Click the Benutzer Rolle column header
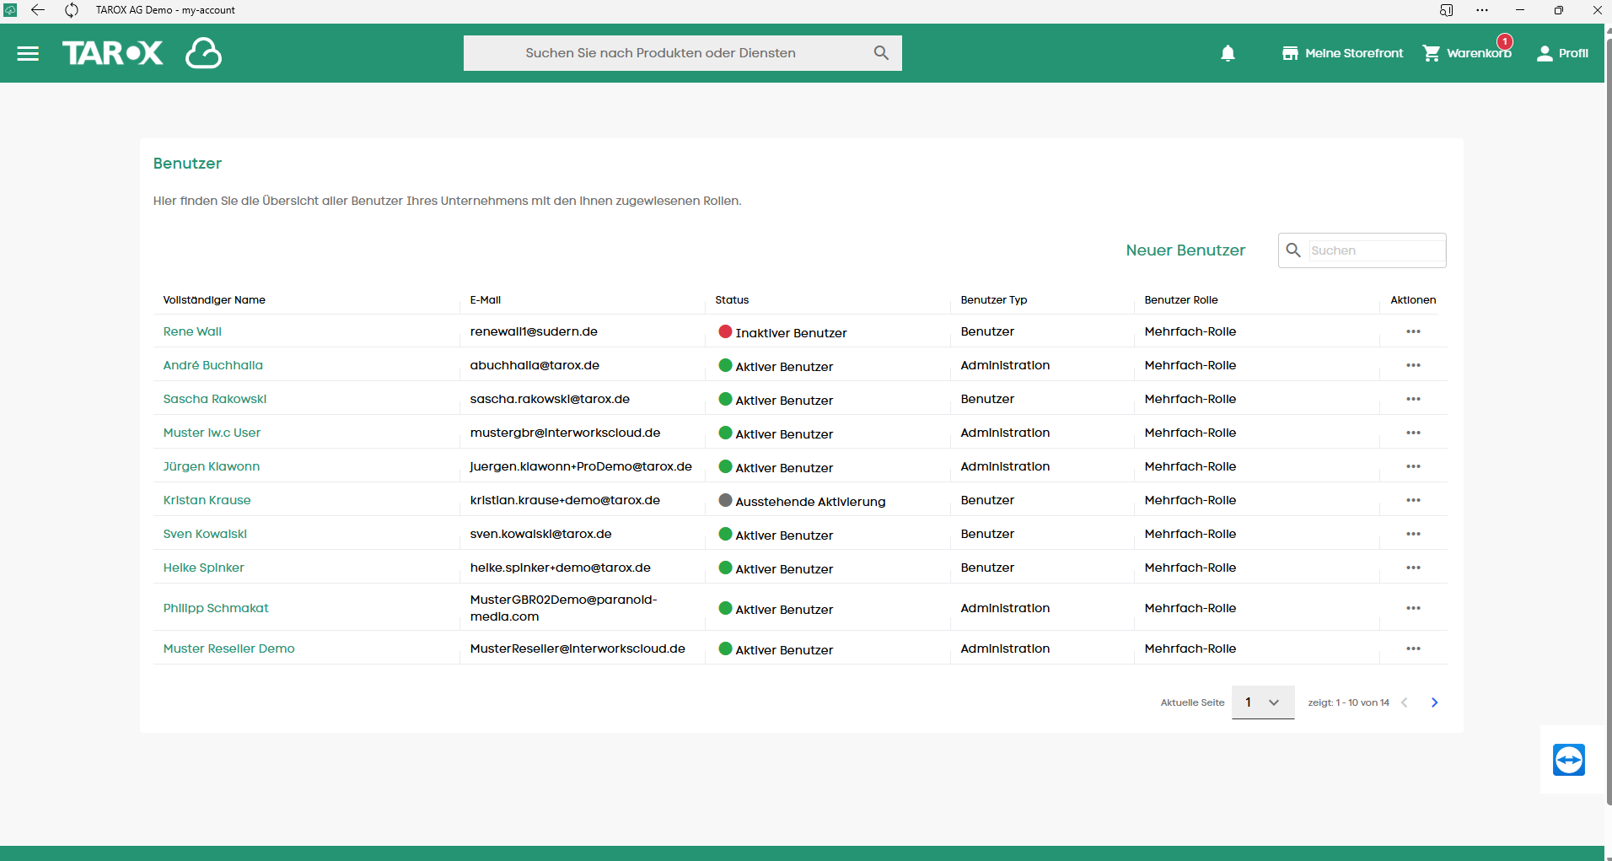This screenshot has height=861, width=1612. [1181, 300]
